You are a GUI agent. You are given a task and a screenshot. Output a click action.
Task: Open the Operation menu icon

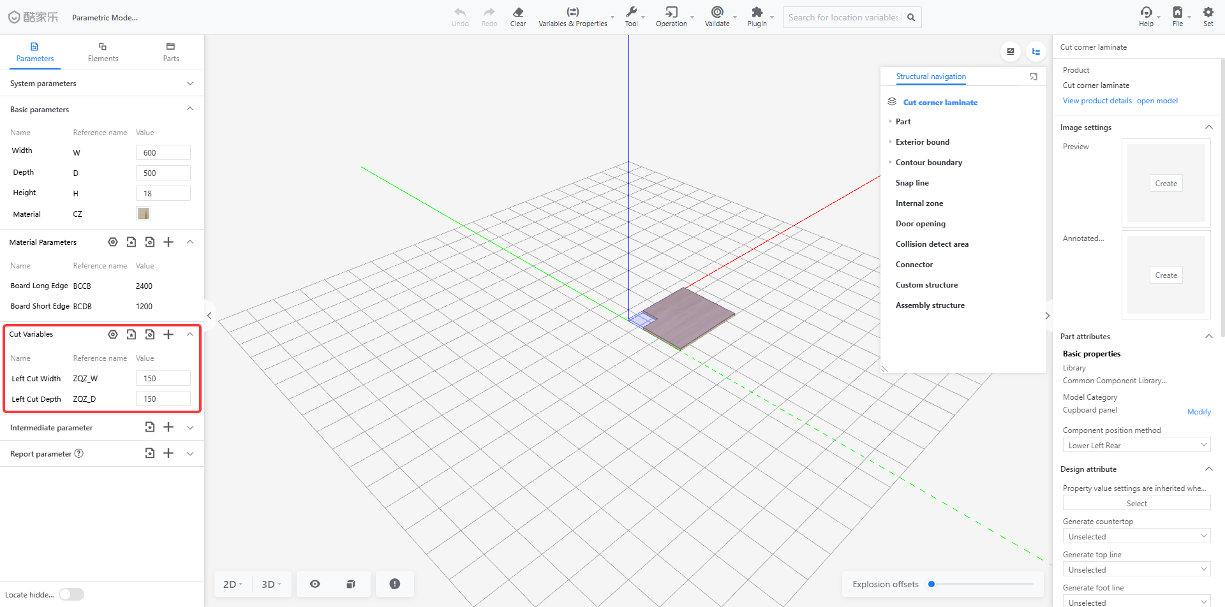coord(671,12)
